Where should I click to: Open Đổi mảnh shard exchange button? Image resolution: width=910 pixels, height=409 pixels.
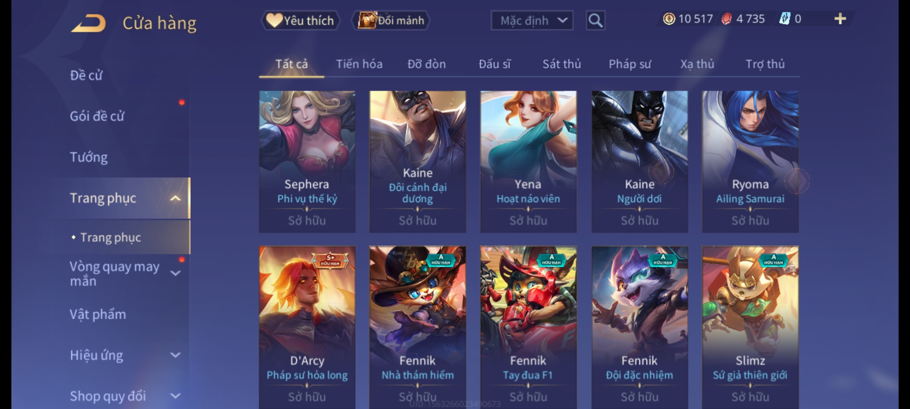[x=391, y=20]
